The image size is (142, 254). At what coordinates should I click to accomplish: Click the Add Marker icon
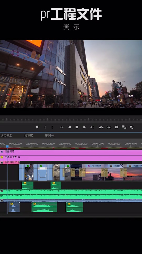coord(37,127)
